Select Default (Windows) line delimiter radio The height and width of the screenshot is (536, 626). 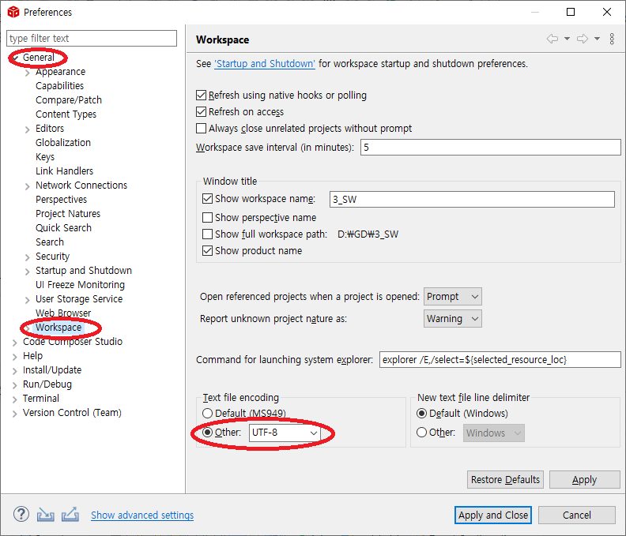coord(421,413)
